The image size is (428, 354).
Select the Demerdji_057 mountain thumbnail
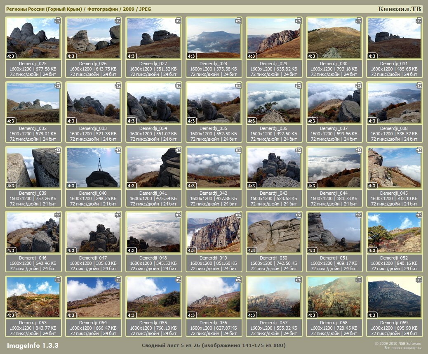pos(274,297)
